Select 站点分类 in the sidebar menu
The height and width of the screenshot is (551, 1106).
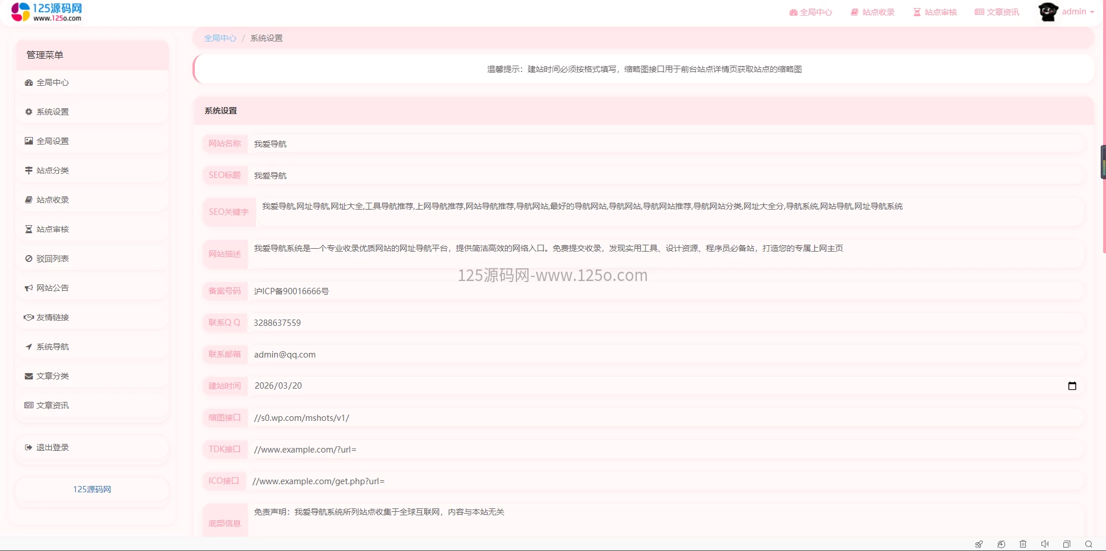point(52,170)
